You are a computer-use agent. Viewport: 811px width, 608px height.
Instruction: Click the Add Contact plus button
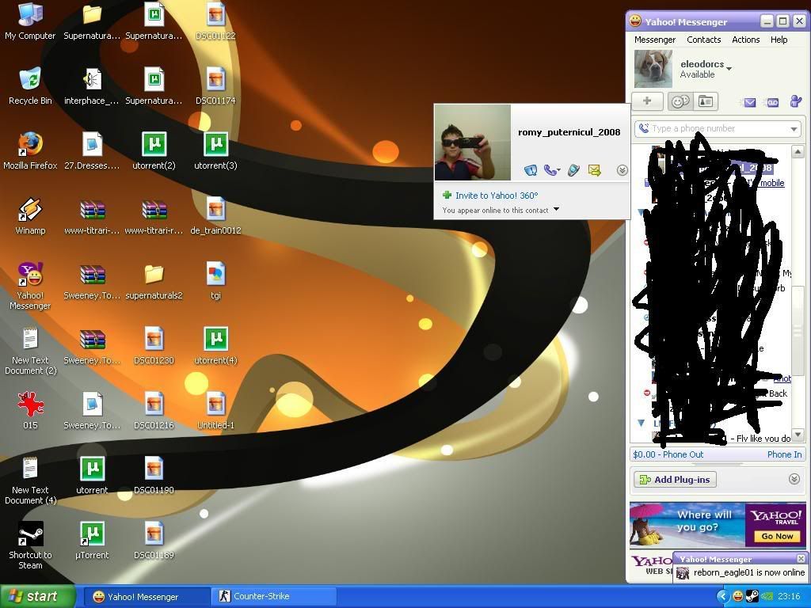tap(647, 101)
